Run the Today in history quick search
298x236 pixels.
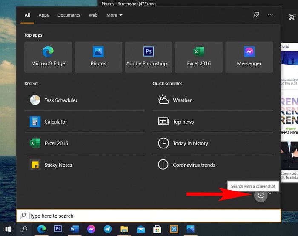coord(213,143)
